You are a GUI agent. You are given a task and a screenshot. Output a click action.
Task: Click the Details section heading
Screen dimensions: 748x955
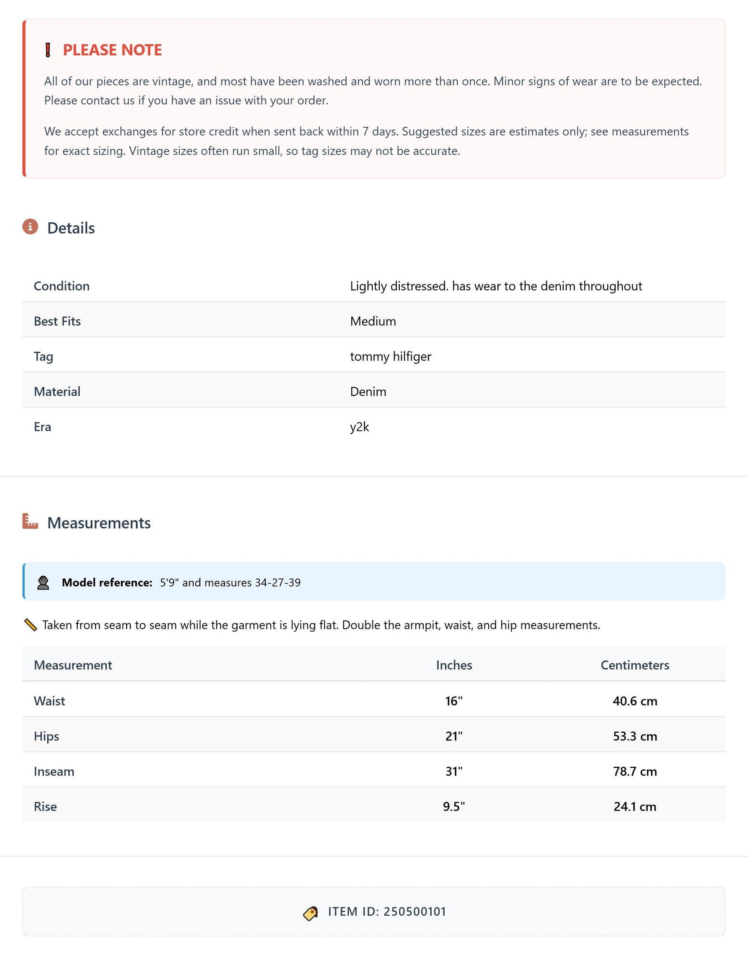click(x=71, y=228)
